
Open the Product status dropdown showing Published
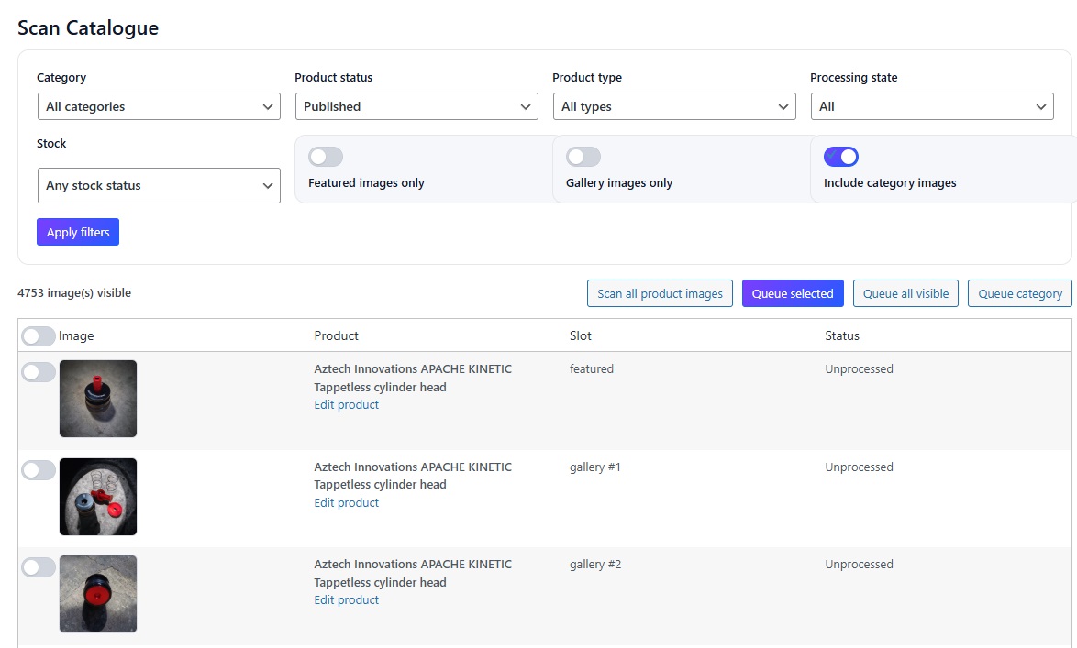tap(416, 106)
